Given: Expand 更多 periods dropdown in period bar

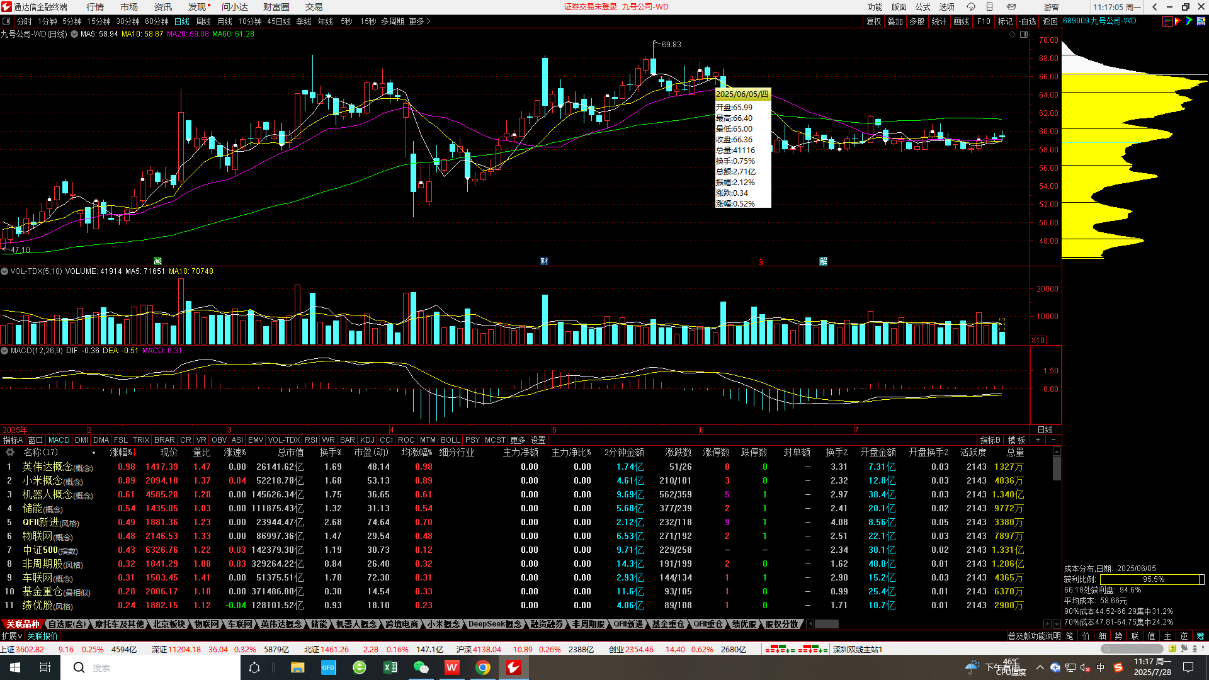Looking at the screenshot, I should pos(419,21).
